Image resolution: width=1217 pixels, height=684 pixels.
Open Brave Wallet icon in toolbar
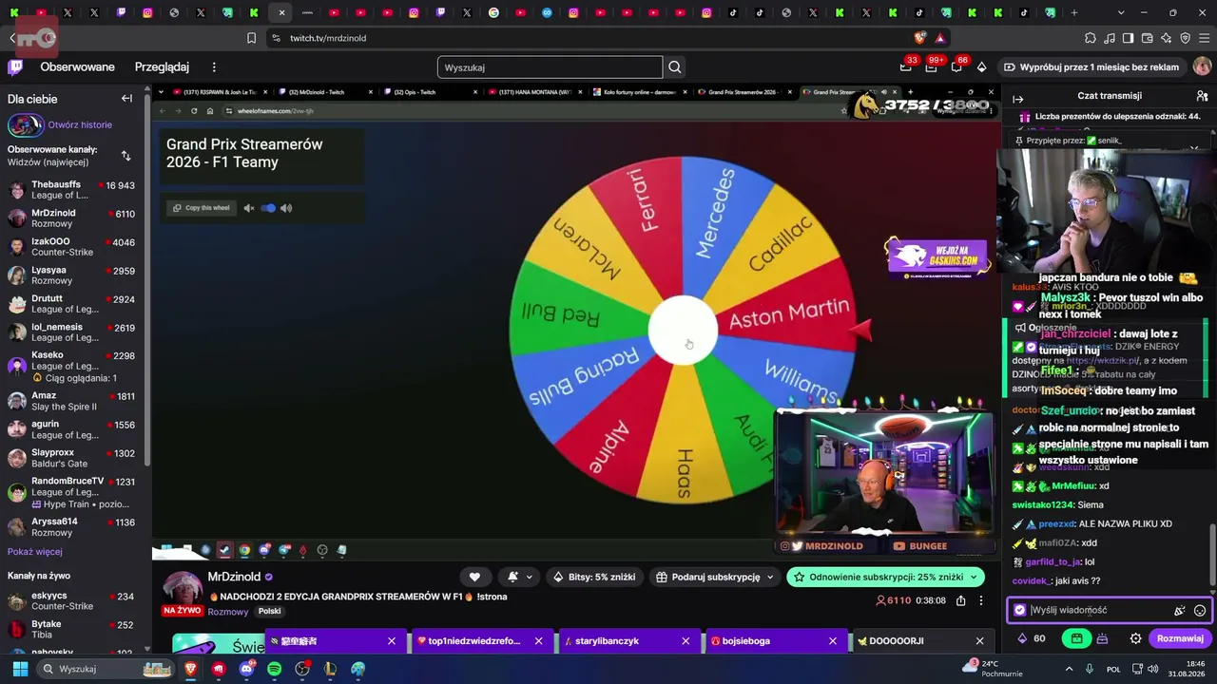1148,38
